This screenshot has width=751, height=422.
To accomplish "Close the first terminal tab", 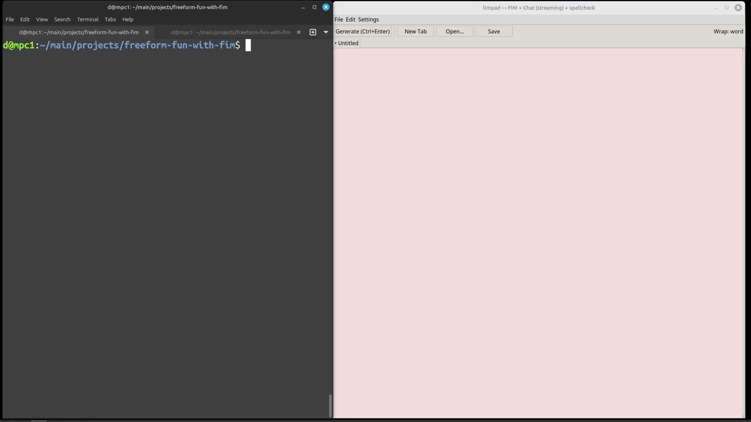I will click(x=147, y=32).
